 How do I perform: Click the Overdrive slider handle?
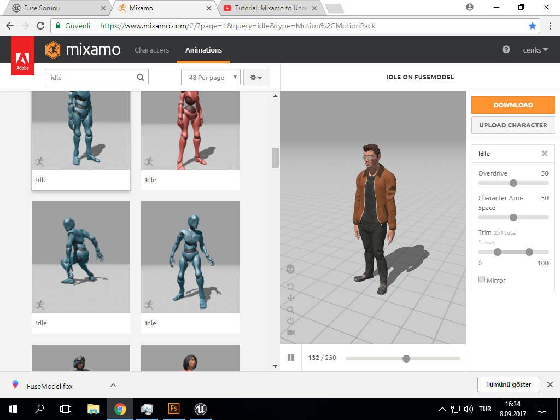point(514,183)
